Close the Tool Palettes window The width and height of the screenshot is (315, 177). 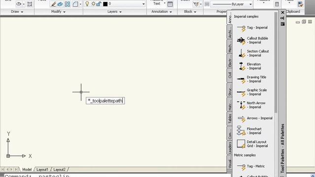[x=283, y=12]
